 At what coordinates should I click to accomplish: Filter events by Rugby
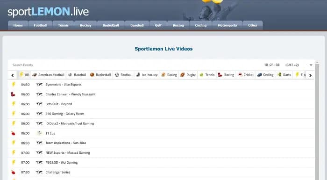(x=188, y=75)
